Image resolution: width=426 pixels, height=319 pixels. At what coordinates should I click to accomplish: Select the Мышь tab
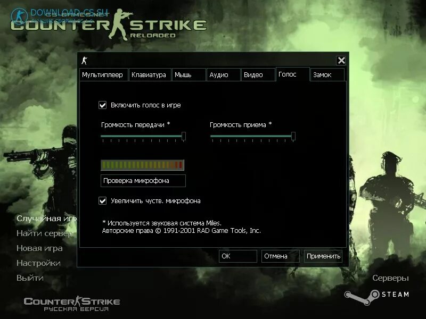tap(189, 75)
